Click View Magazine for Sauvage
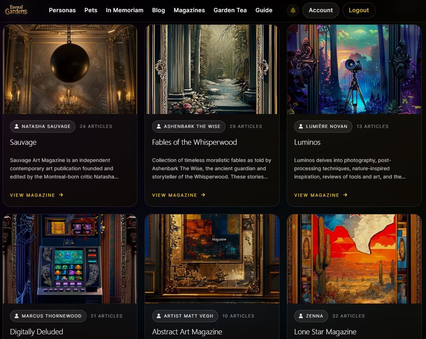 click(37, 195)
